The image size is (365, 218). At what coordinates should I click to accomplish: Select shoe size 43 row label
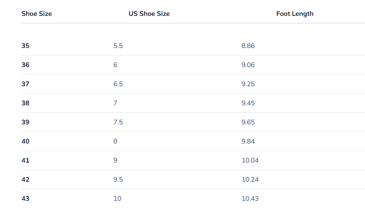(25, 198)
